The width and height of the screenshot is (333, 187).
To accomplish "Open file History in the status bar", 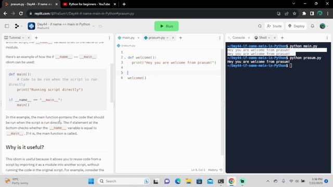I will [215, 170].
